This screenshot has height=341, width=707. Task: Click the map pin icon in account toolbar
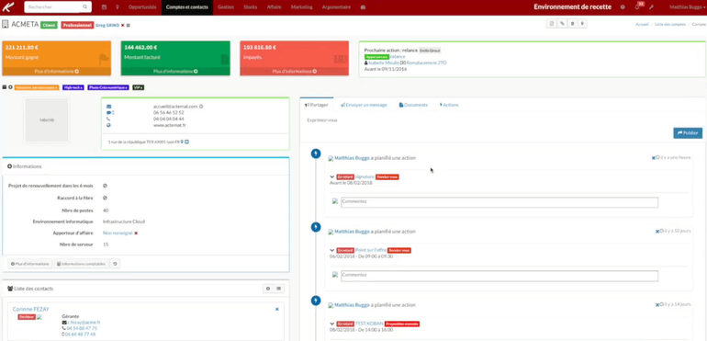click(x=583, y=24)
